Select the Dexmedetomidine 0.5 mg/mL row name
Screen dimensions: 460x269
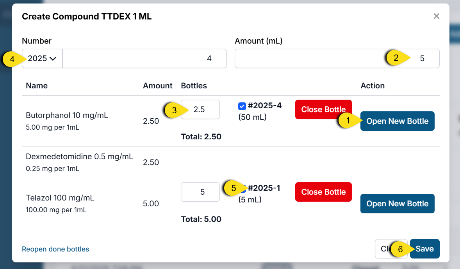click(x=79, y=157)
